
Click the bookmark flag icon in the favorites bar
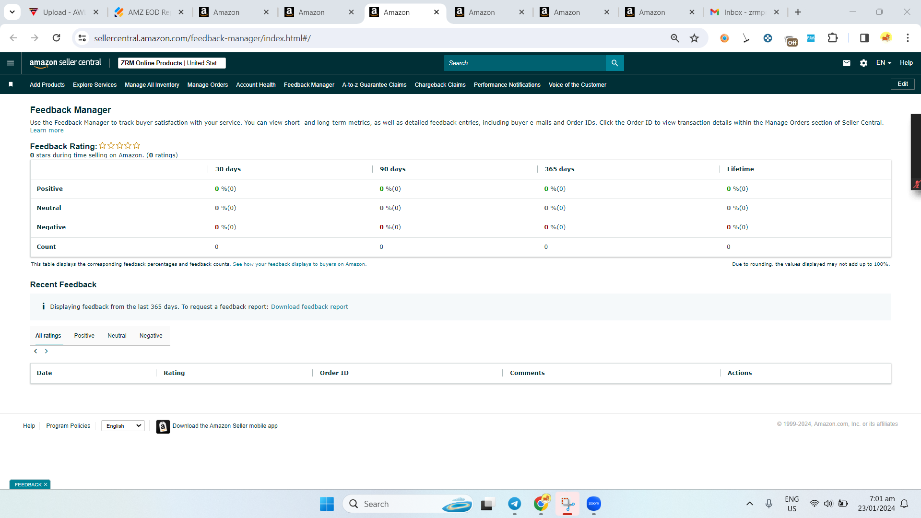tap(11, 84)
